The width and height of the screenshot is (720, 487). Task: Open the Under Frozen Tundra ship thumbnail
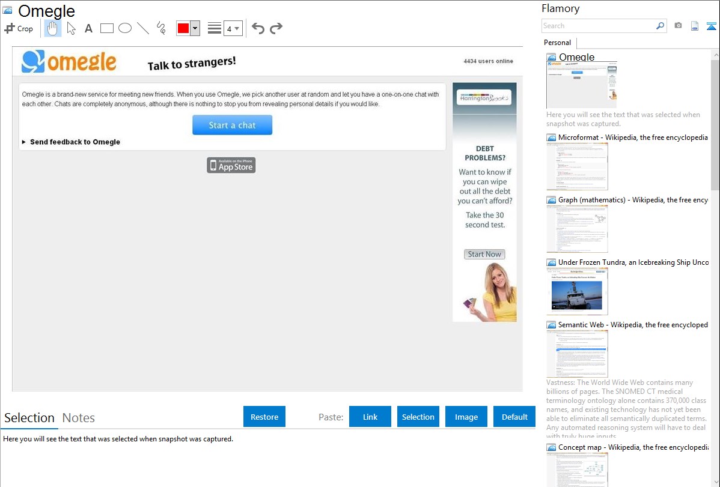click(x=577, y=291)
